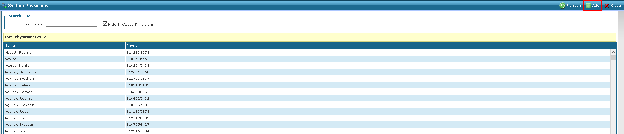Screen dimensions: 624x134
Task: Select the Acosta row with phone 8181515552
Action: tap(11, 59)
